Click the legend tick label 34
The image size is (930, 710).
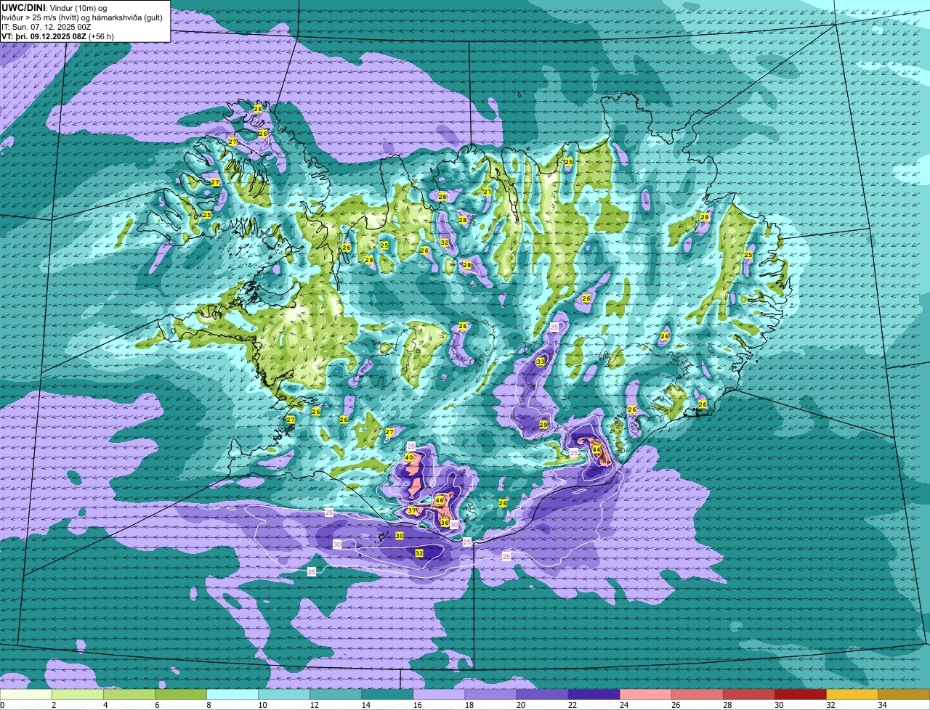pos(882,706)
